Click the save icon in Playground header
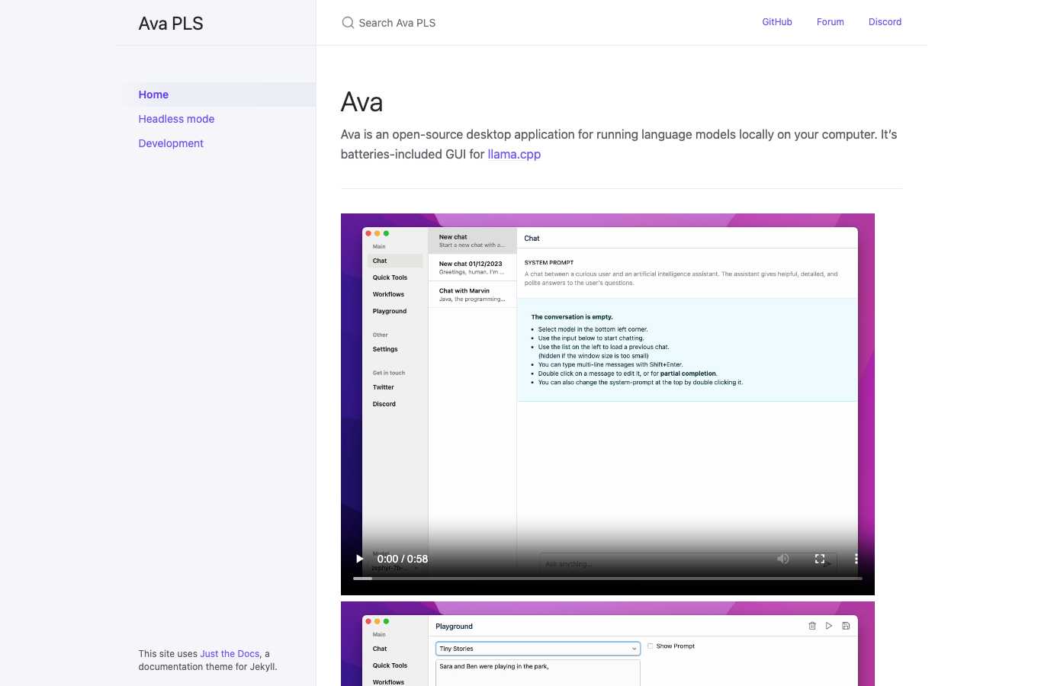1041x686 pixels. click(846, 626)
